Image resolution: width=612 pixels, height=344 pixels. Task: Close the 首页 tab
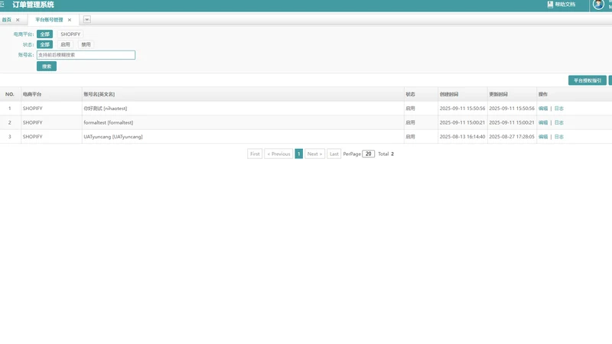pos(18,20)
